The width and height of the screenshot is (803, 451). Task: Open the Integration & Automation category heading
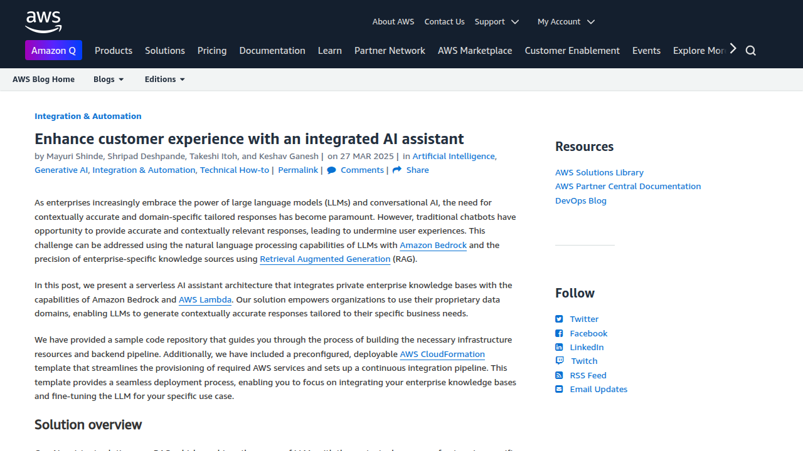coord(88,116)
